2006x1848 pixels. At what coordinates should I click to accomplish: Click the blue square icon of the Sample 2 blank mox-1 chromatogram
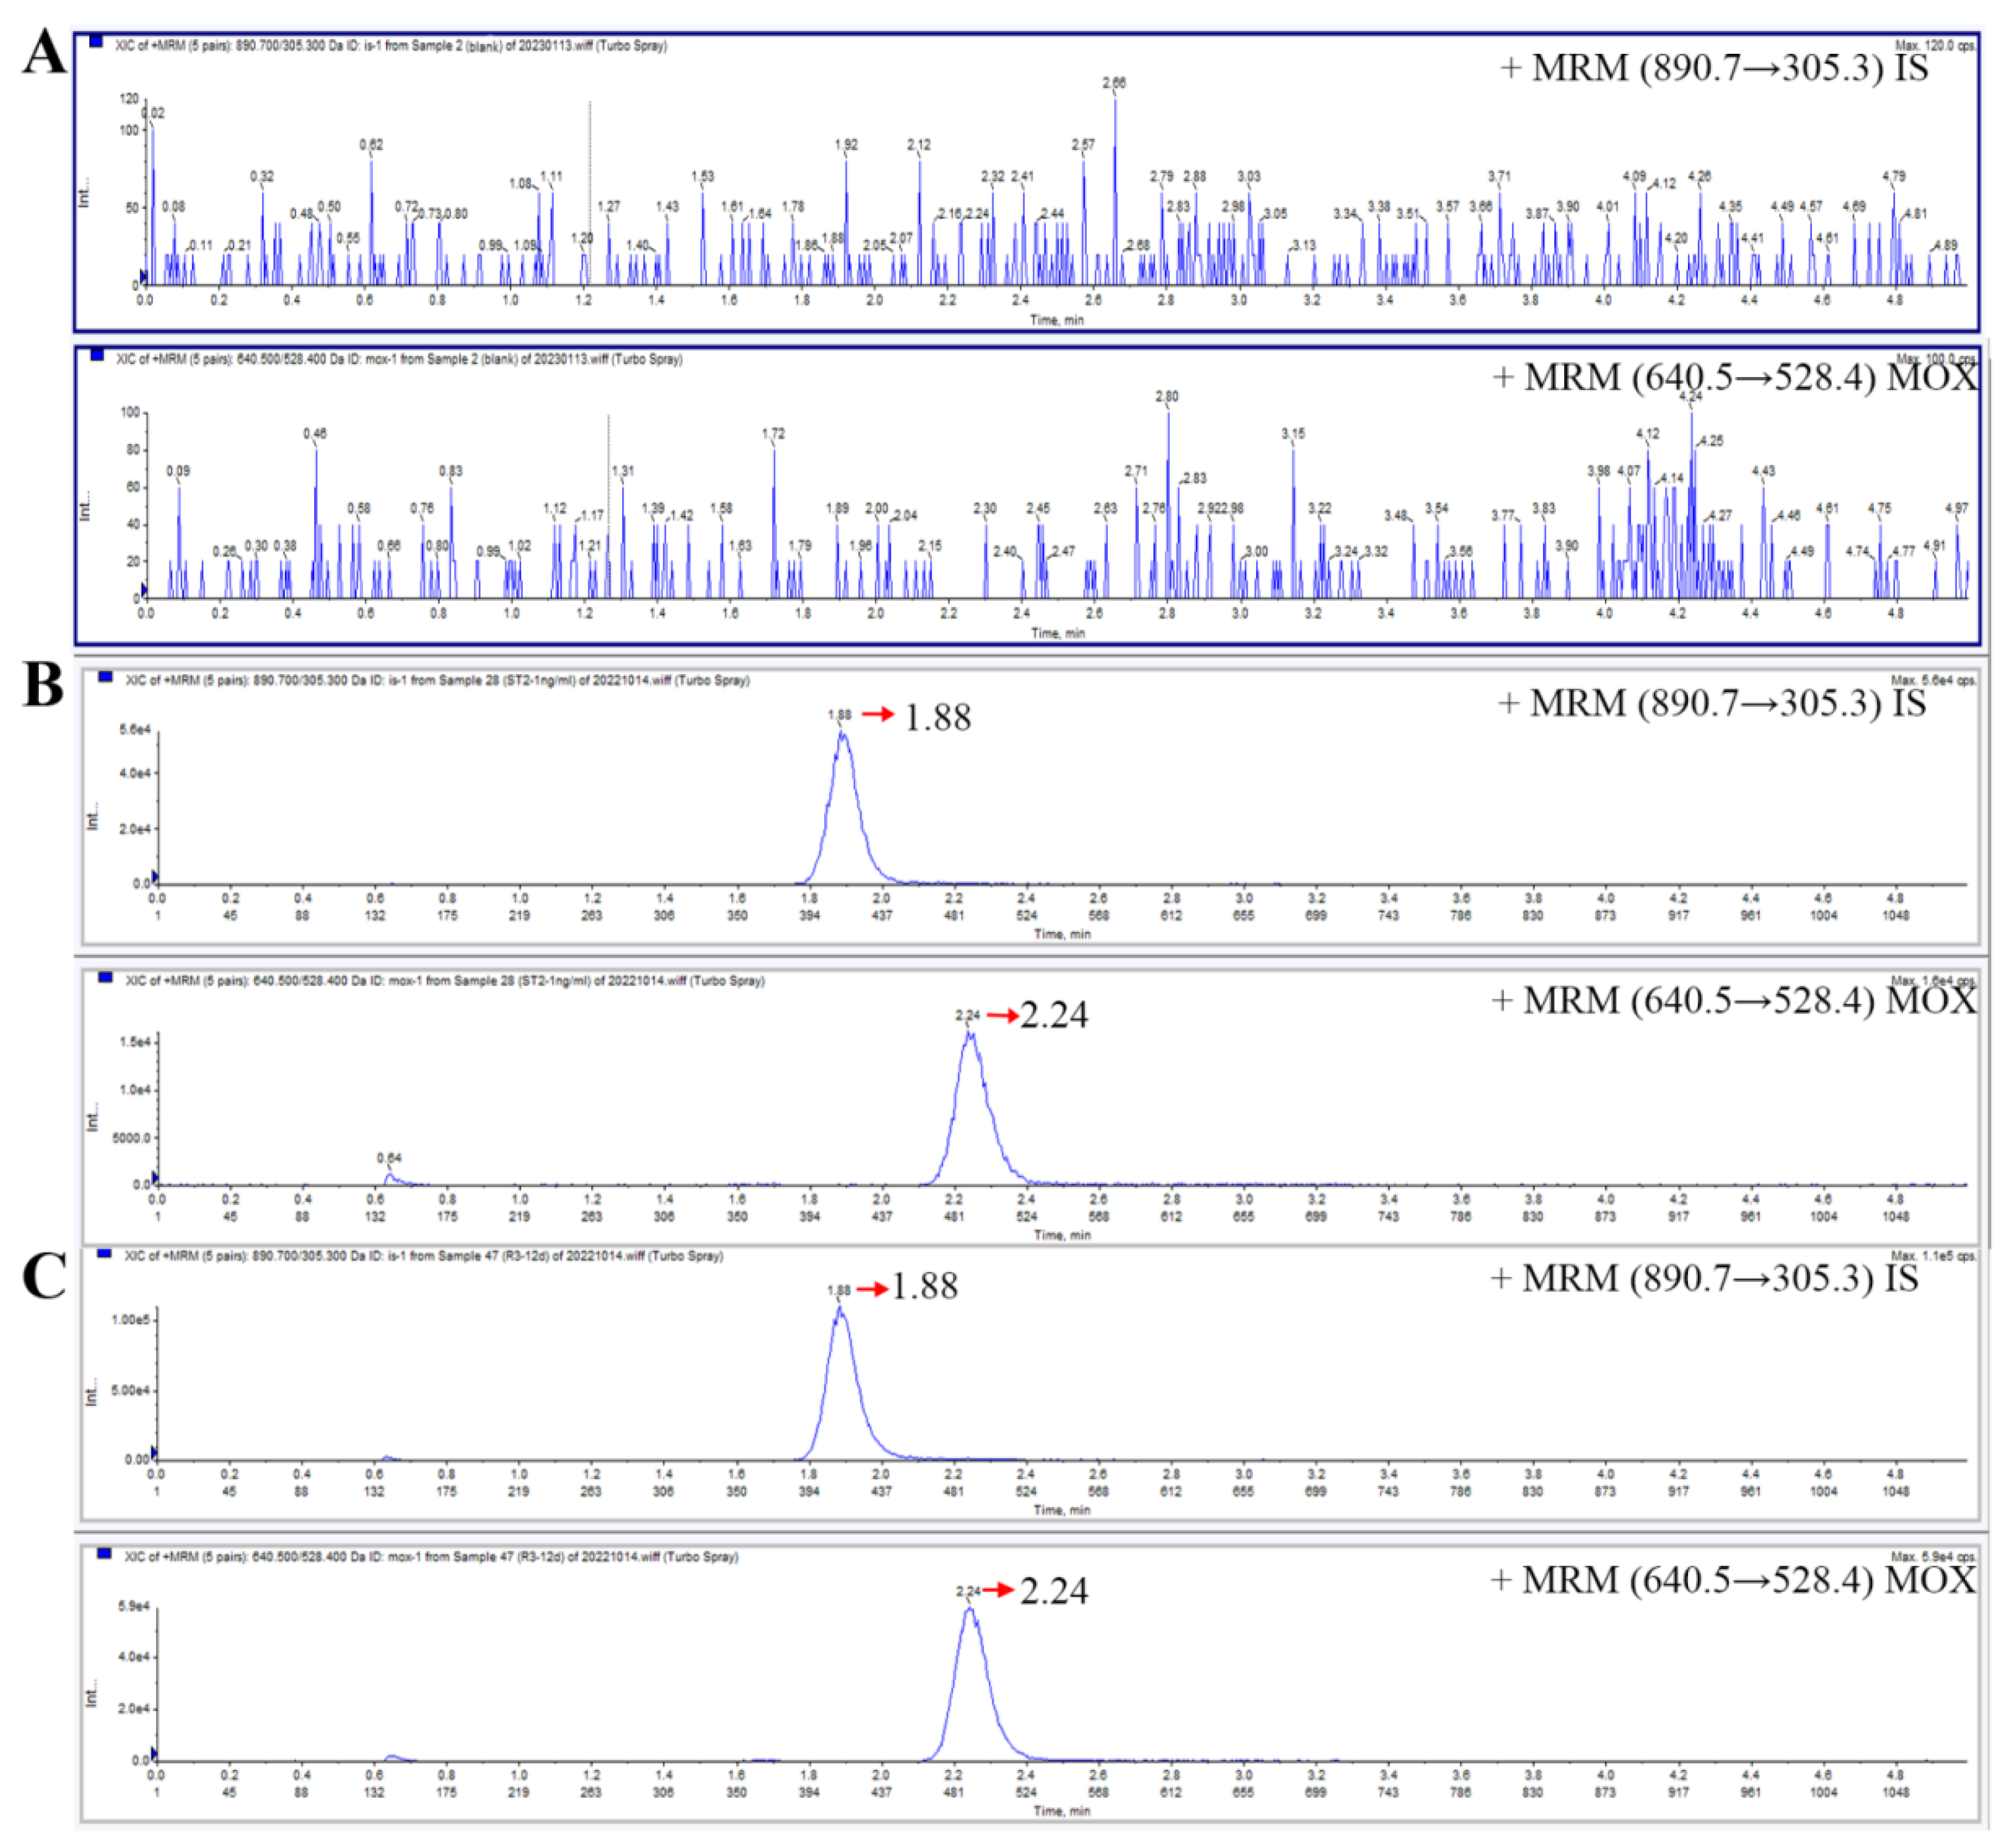(x=97, y=355)
